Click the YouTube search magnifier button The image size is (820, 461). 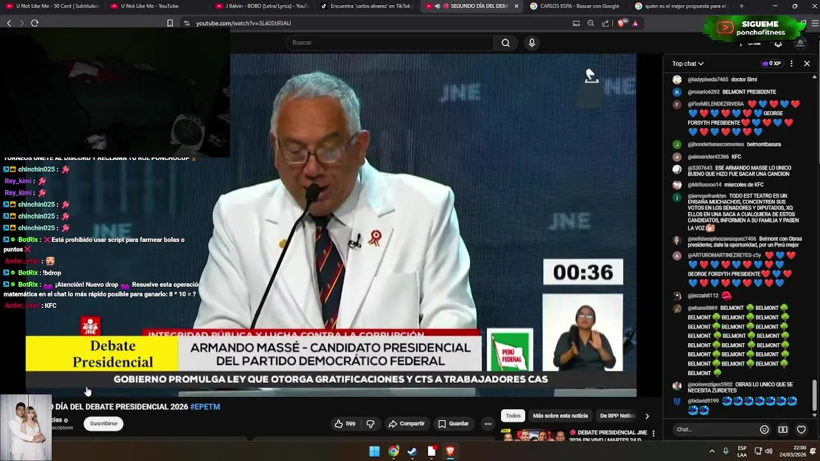click(505, 43)
